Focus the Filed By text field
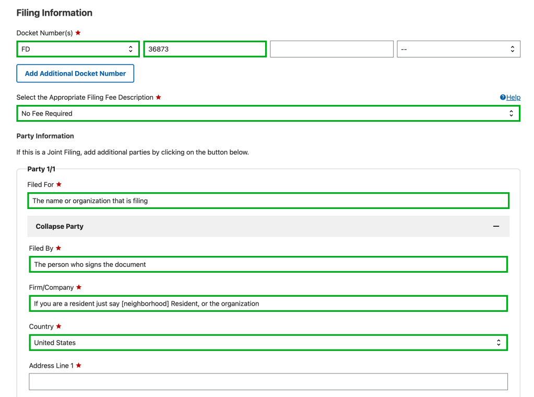Screen dimensions: 534x397 (268, 264)
